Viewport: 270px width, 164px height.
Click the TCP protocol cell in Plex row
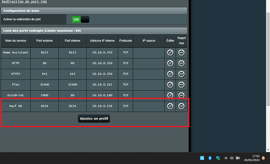126,85
